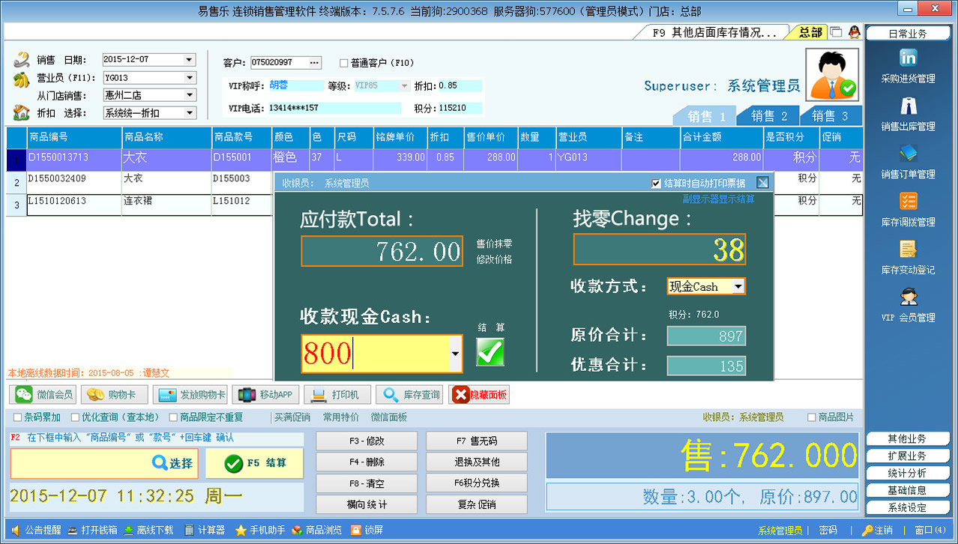Click the customer lookup ellipsis button
Viewport: 958px width, 544px height.
314,62
